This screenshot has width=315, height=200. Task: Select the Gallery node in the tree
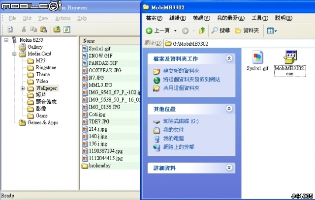coord(35,47)
